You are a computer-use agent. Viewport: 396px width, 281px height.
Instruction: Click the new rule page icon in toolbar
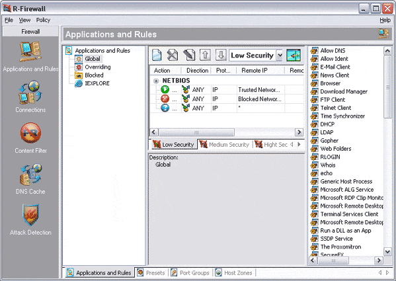pyautogui.click(x=157, y=55)
